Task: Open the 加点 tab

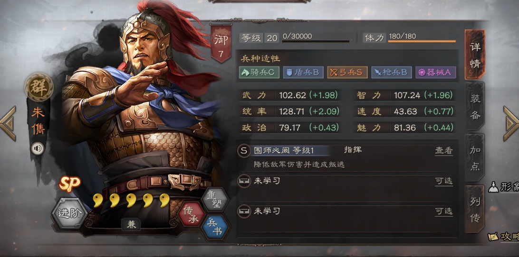Action: point(475,157)
